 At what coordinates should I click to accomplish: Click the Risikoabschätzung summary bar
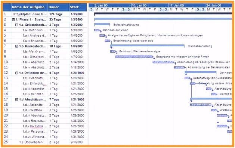tap(147, 46)
